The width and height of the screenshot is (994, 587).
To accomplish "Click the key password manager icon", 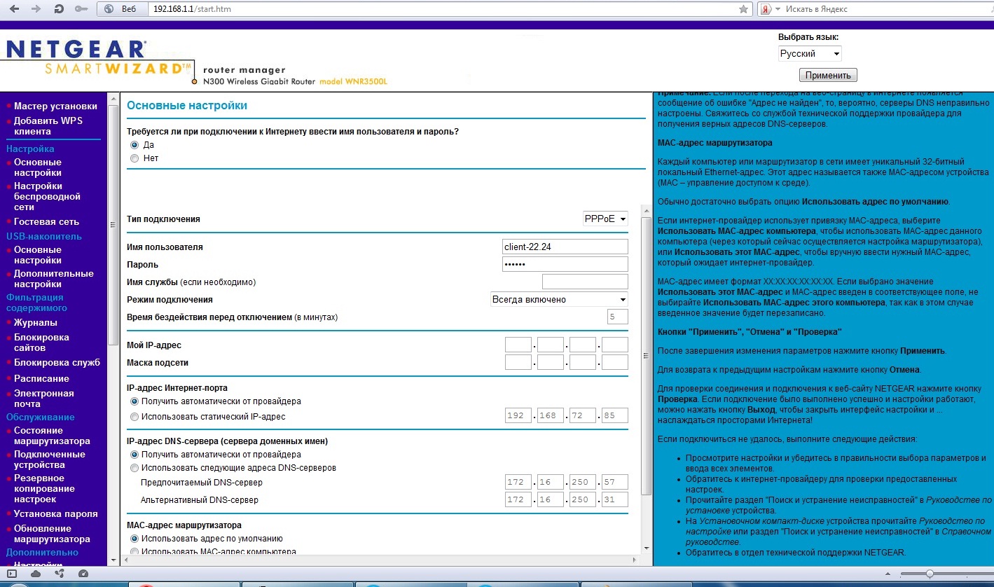I will [x=82, y=9].
